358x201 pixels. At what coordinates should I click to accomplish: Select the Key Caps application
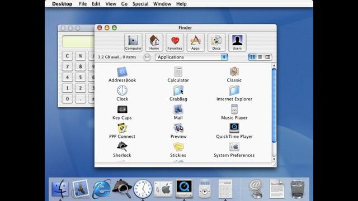122,109
